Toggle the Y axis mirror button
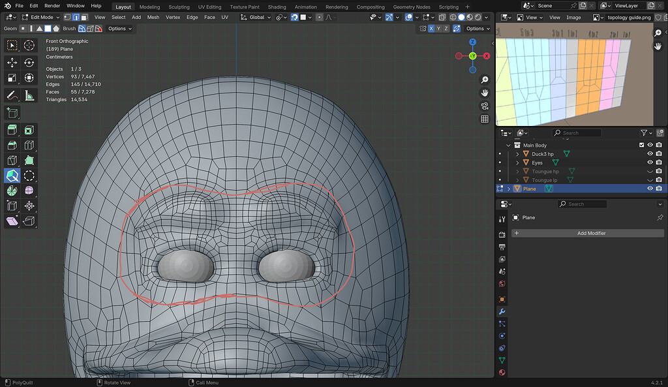Screen dimensions: 668x387 tap(438, 28)
